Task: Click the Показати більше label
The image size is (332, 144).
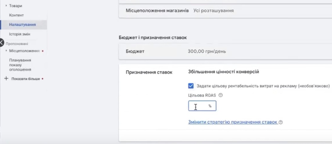Action: pos(26,79)
